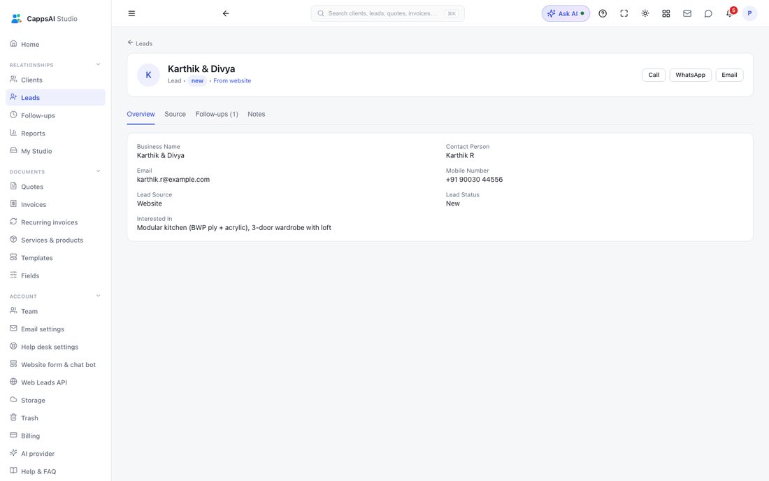Click the CappsAI Studio logo
Viewport: 769px width, 481px height.
click(x=44, y=19)
